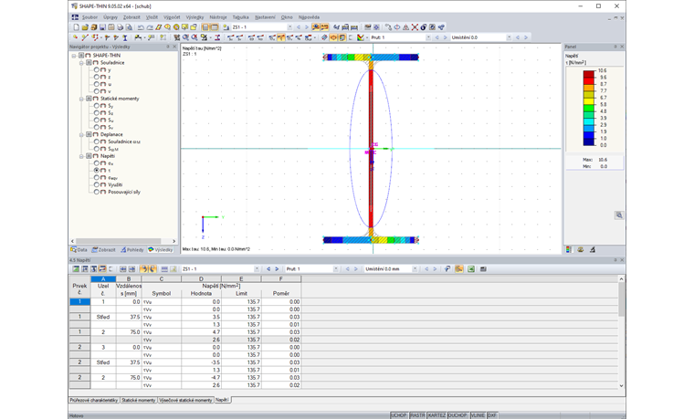Click the Save (floppy disk) icon
Screen dimensions: 694x419
pyautogui.click(x=102, y=27)
